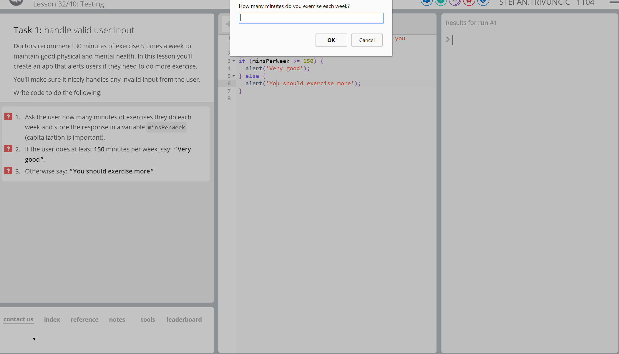
Task: Open the leaderboard tab
Action: pyautogui.click(x=184, y=320)
